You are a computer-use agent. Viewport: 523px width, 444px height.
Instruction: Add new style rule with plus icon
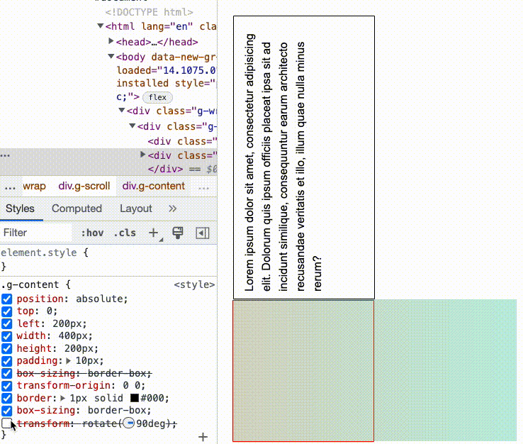154,233
